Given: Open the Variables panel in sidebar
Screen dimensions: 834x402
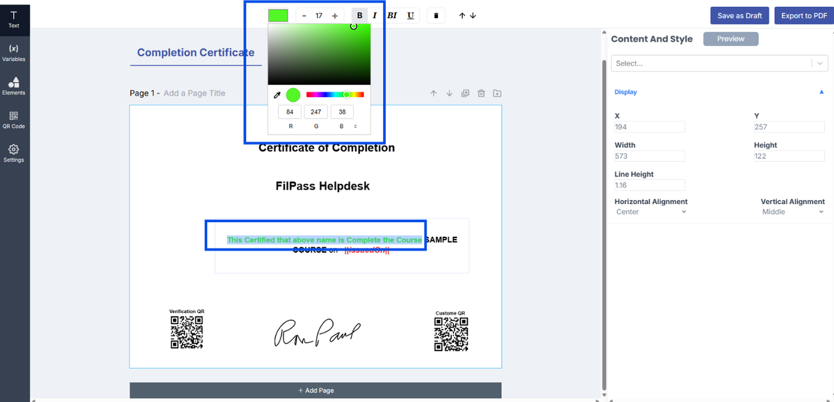Looking at the screenshot, I should (x=14, y=53).
